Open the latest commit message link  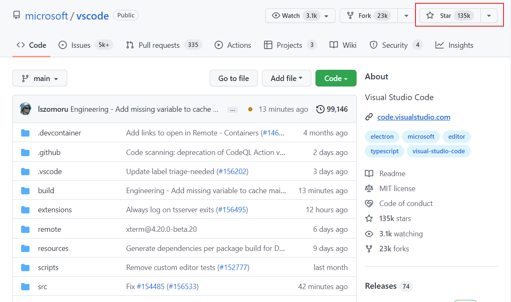144,109
